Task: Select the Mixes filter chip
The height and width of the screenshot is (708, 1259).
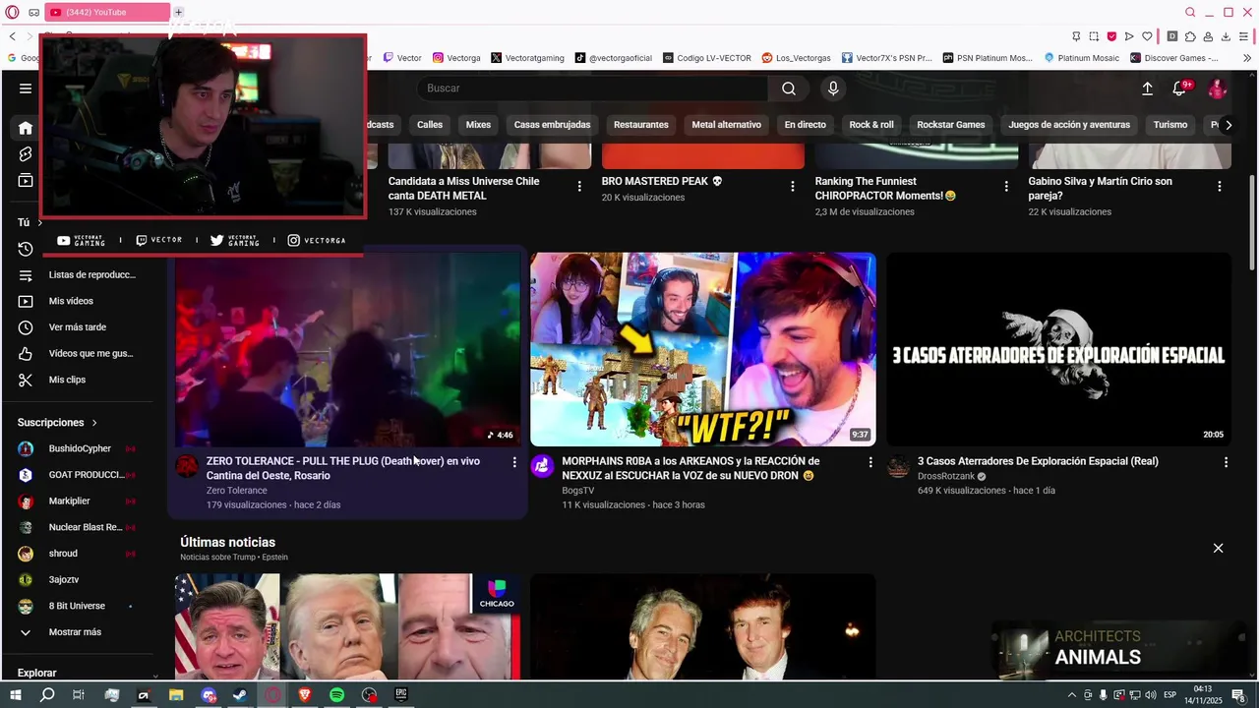Action: click(x=478, y=125)
